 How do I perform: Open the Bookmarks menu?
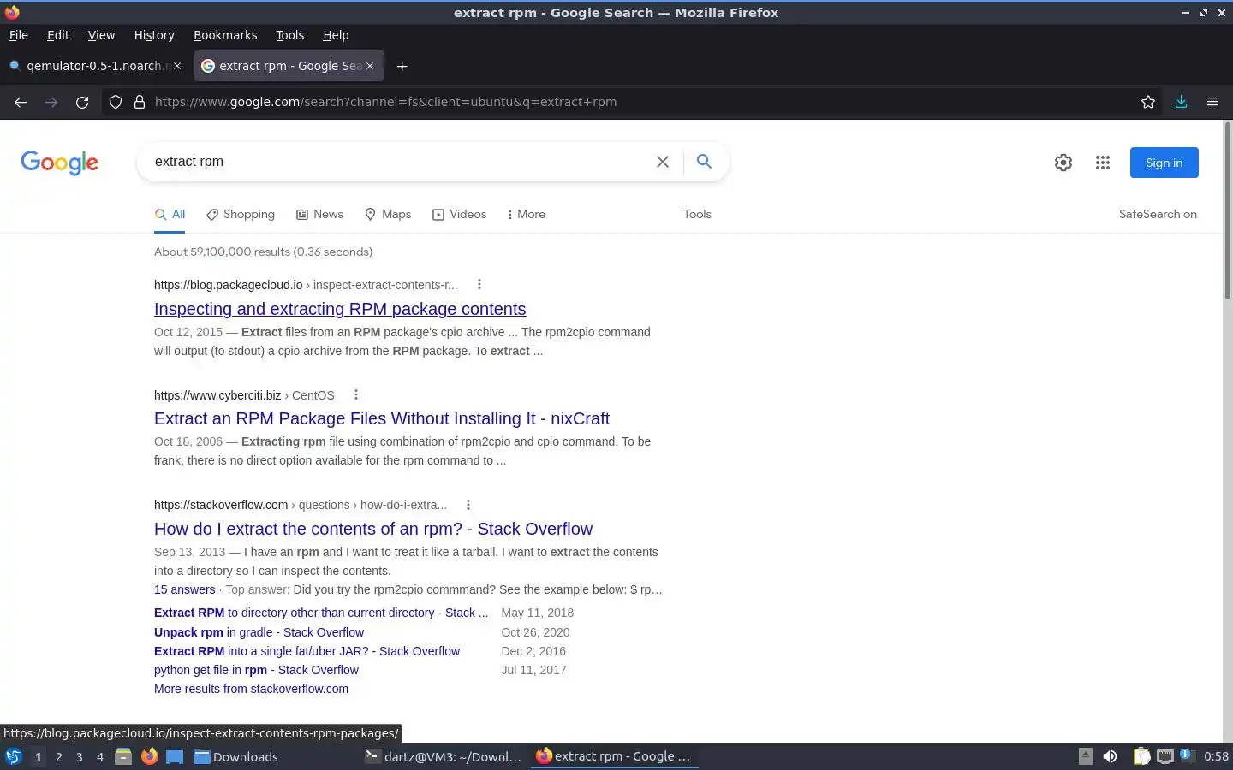(225, 35)
